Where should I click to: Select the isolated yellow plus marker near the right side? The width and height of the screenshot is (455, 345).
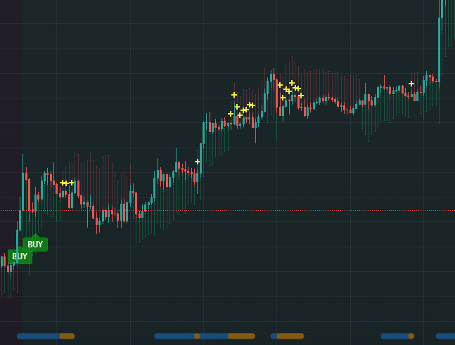[x=411, y=84]
